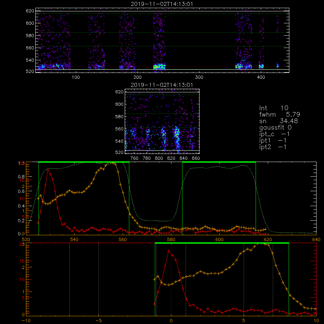The height and width of the screenshot is (324, 324).
Task: Click y-axis label 580 on top spectrogram
Action: tap(30, 35)
